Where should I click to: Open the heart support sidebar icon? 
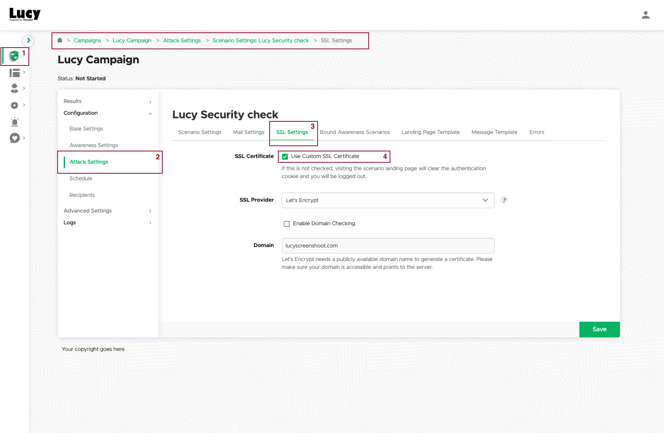pos(15,138)
